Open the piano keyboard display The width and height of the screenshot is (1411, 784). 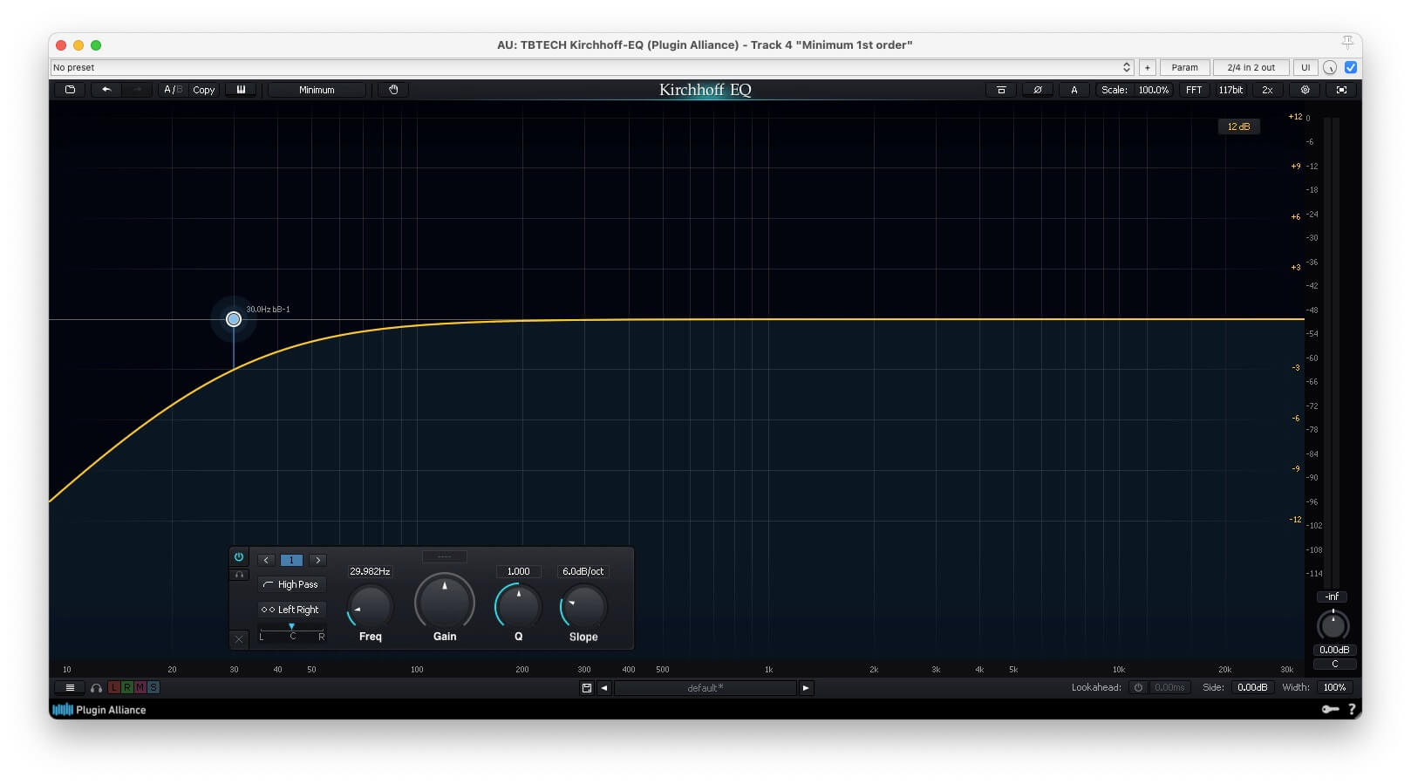[241, 90]
